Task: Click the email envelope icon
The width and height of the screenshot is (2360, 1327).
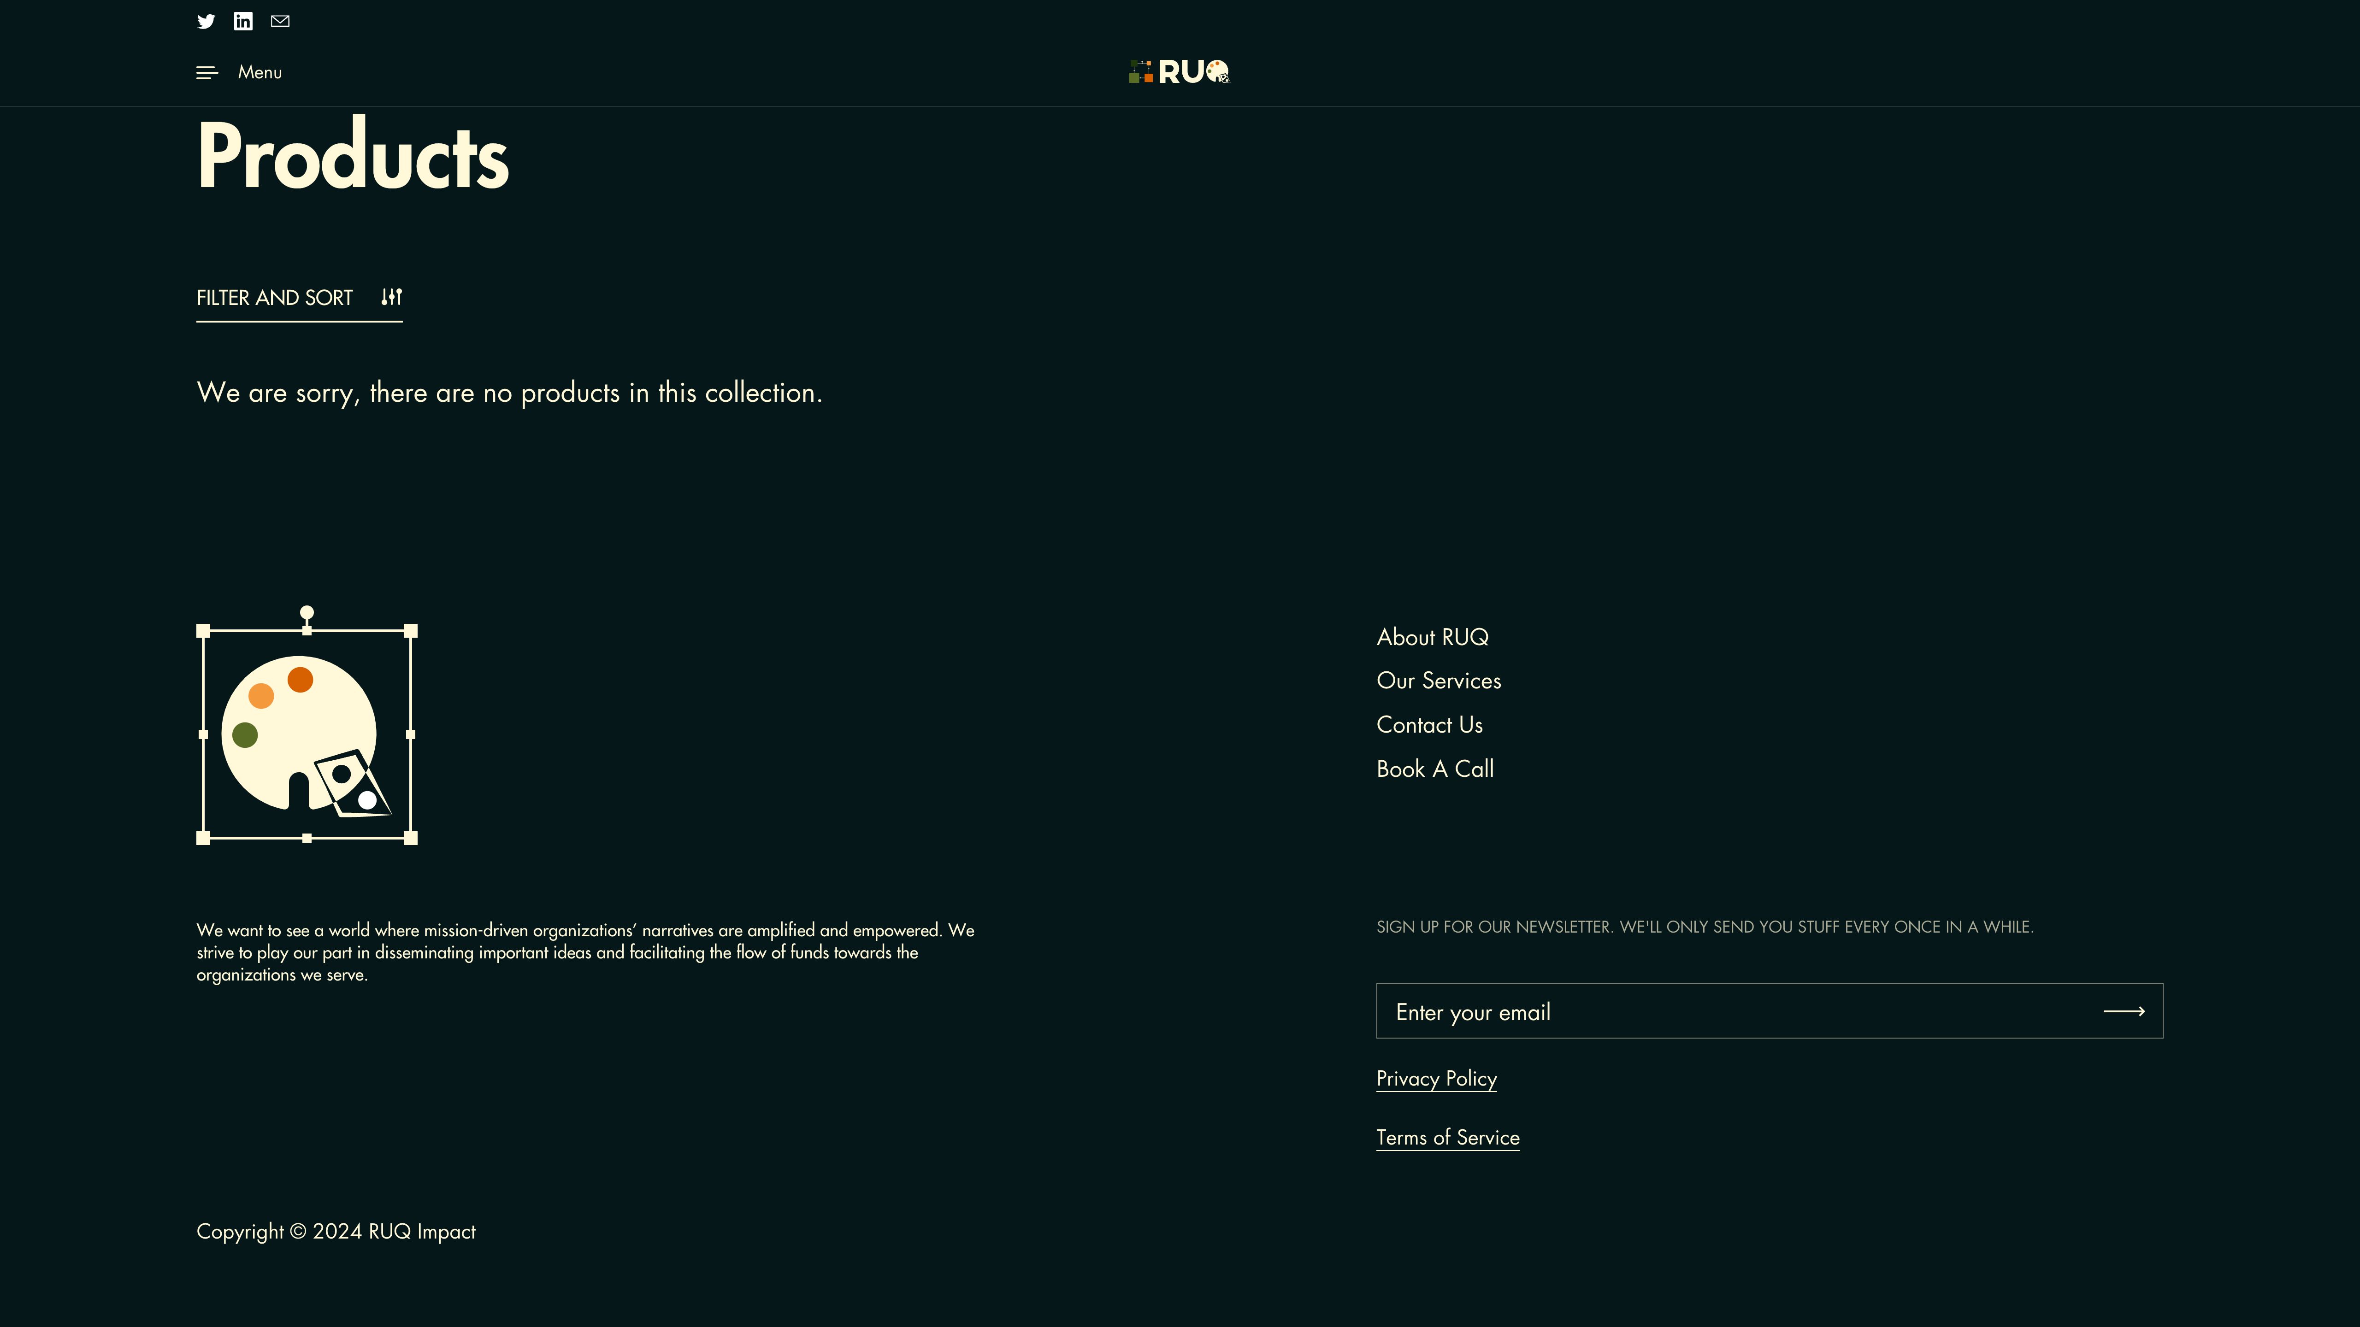Action: pyautogui.click(x=280, y=21)
